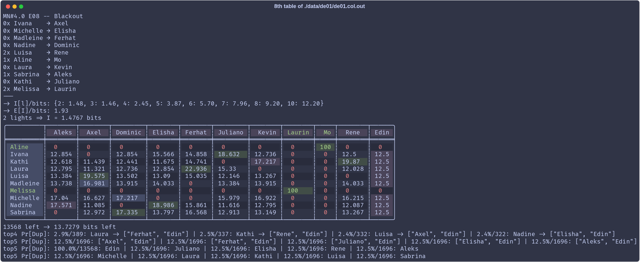640x262 pixels.
Task: Click the green 'Mo' column header
Action: coord(325,132)
